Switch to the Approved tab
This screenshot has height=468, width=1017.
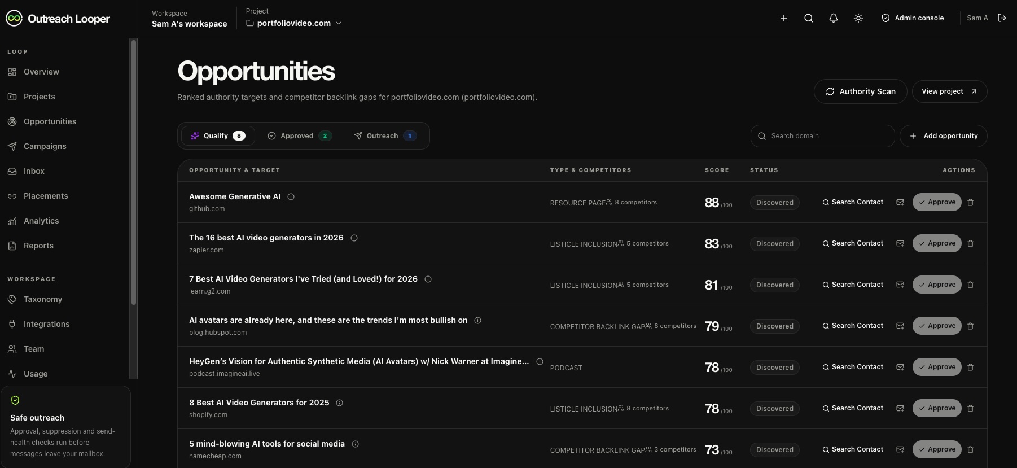click(299, 136)
